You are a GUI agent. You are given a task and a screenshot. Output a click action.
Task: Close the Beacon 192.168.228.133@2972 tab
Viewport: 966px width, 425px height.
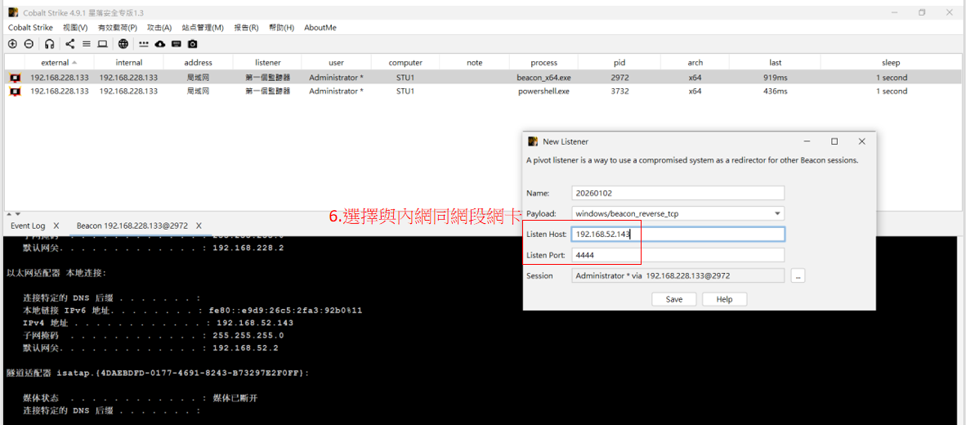point(199,226)
